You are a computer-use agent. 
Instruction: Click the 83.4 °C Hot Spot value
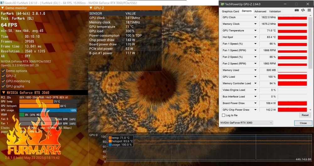tap(271, 37)
